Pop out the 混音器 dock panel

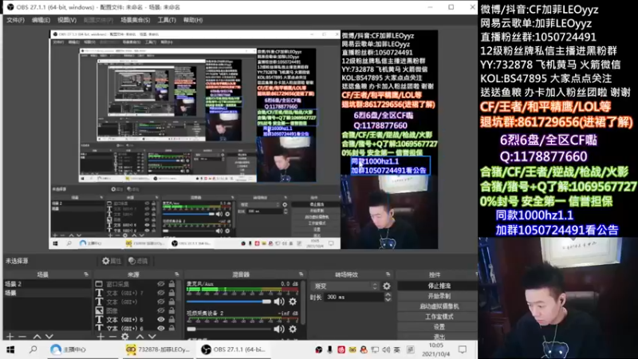pyautogui.click(x=301, y=274)
